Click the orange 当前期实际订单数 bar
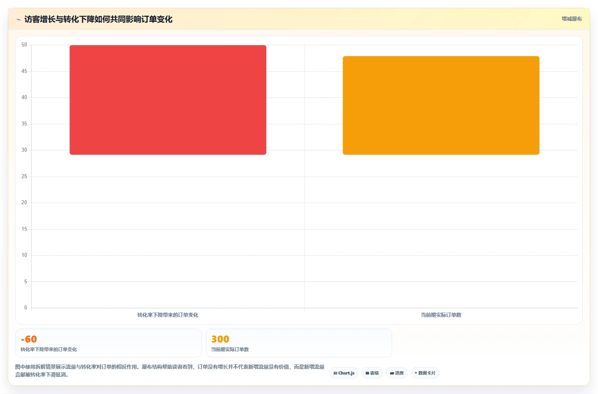598x394 pixels. (441, 105)
